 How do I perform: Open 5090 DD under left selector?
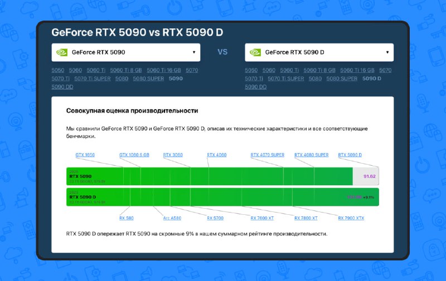click(x=62, y=87)
